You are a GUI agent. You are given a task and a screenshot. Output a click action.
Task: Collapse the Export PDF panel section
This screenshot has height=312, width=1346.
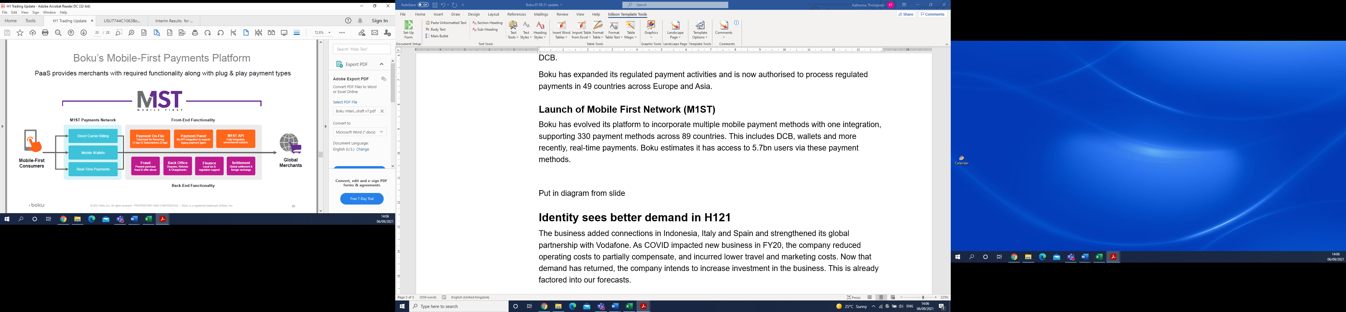click(x=381, y=64)
